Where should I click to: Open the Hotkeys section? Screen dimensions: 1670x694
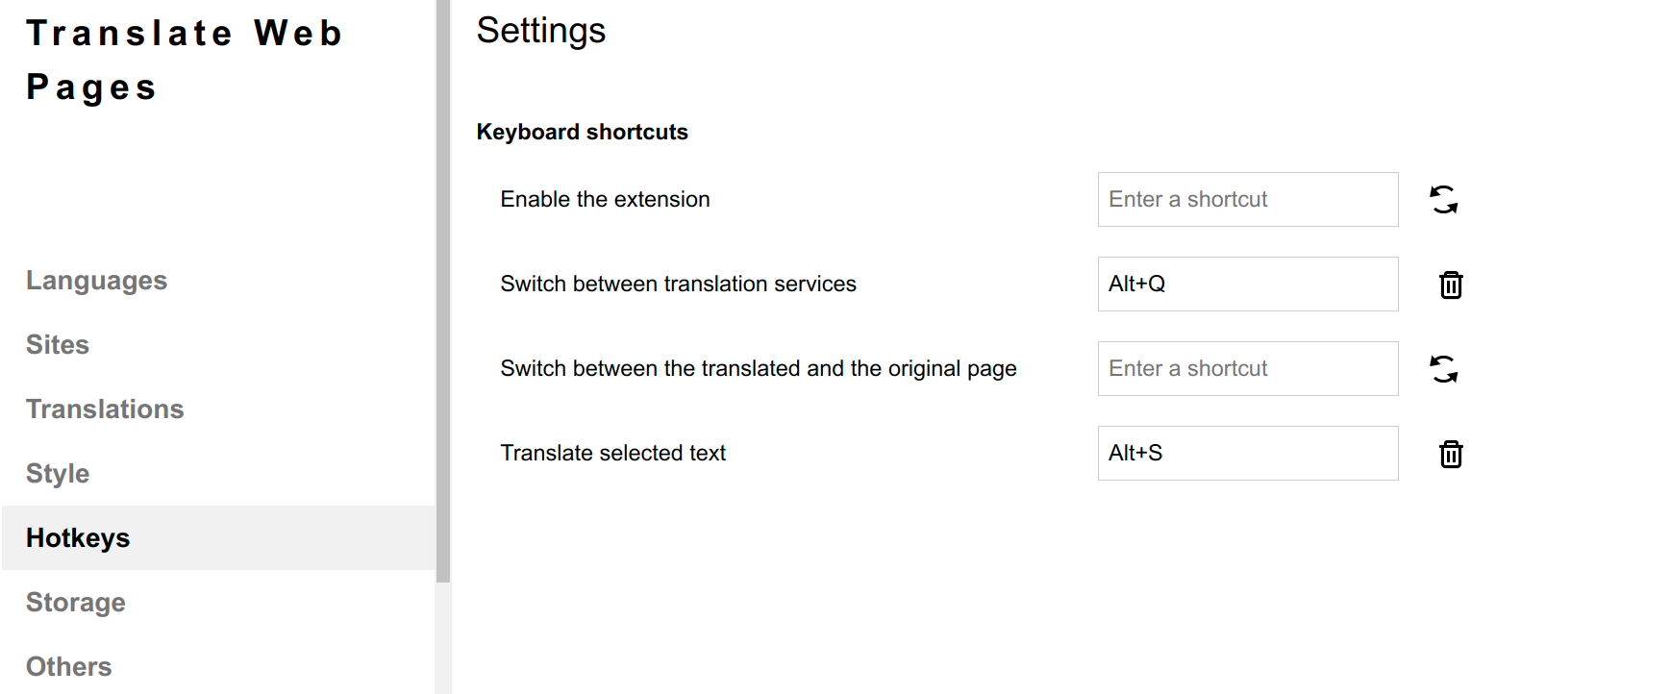[x=78, y=537]
